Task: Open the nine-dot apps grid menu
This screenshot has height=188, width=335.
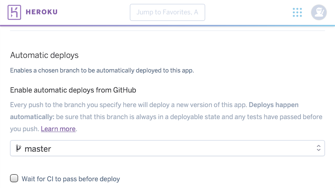Action: 297,12
